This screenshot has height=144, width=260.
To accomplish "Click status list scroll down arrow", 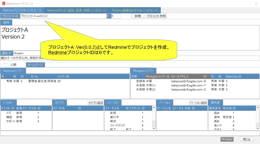I will 154,128.
